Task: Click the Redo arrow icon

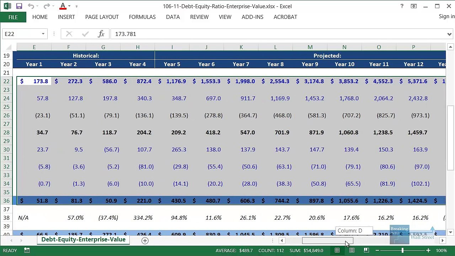Action: tap(47, 6)
